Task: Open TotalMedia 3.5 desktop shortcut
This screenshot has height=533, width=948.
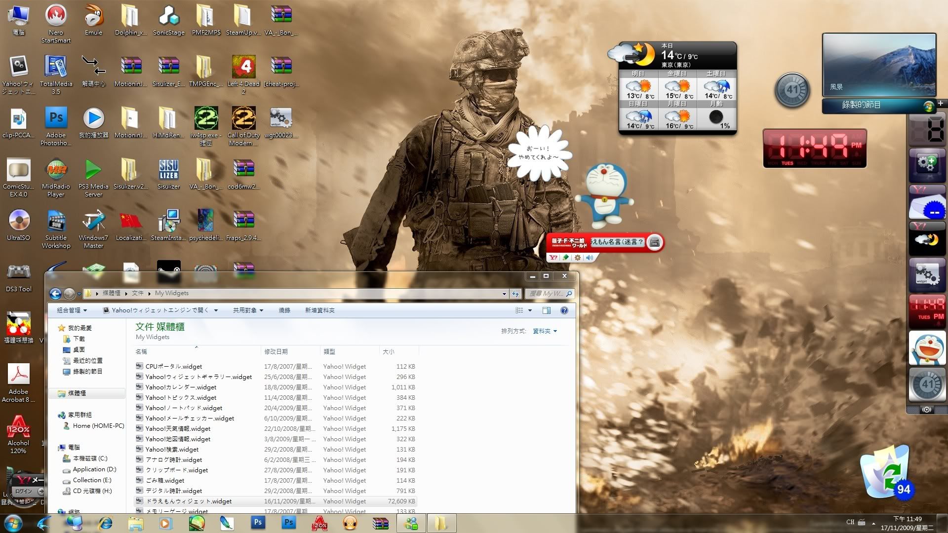Action: point(56,75)
